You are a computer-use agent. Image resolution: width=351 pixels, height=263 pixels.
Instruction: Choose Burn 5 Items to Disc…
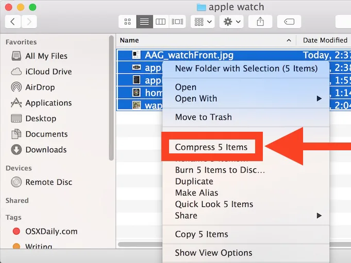(246, 170)
